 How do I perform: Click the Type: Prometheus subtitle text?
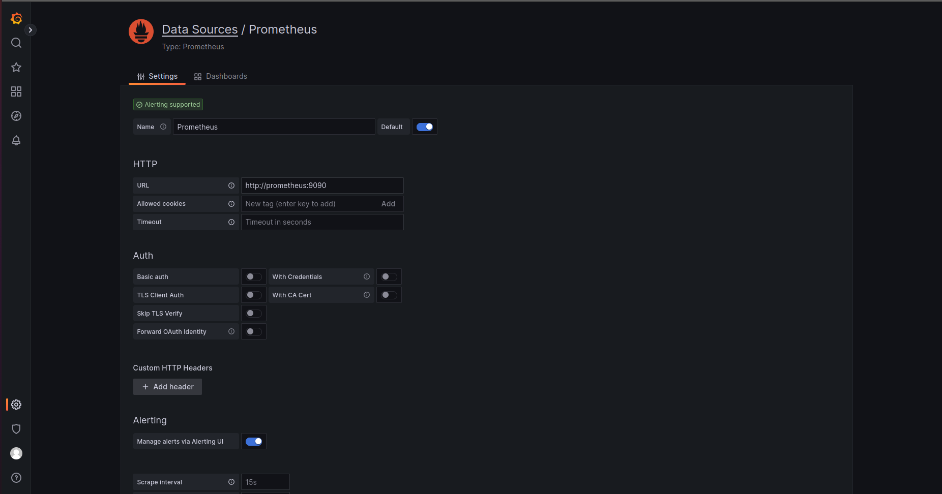point(193,47)
